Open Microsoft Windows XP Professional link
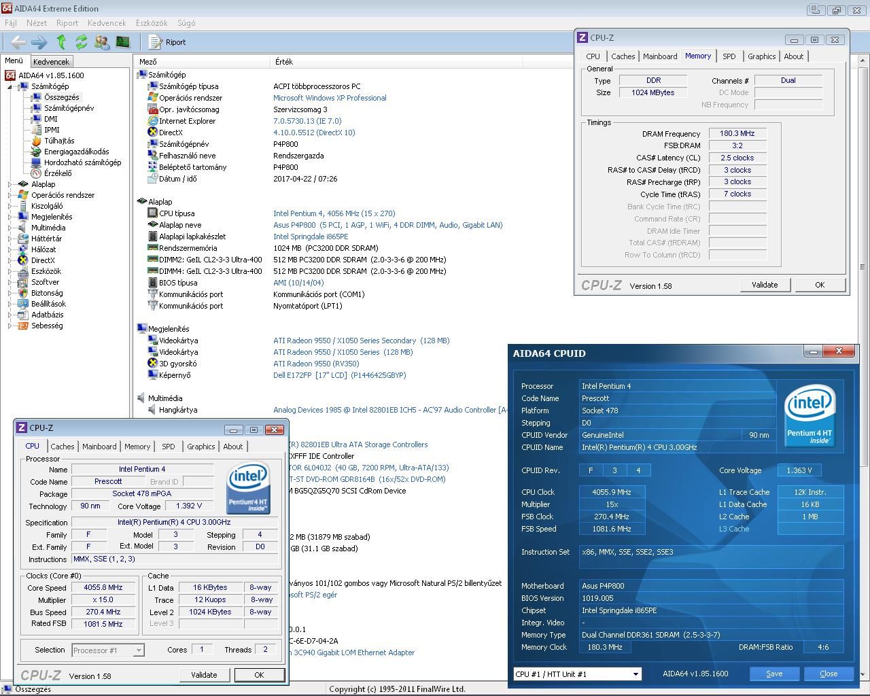 point(330,98)
